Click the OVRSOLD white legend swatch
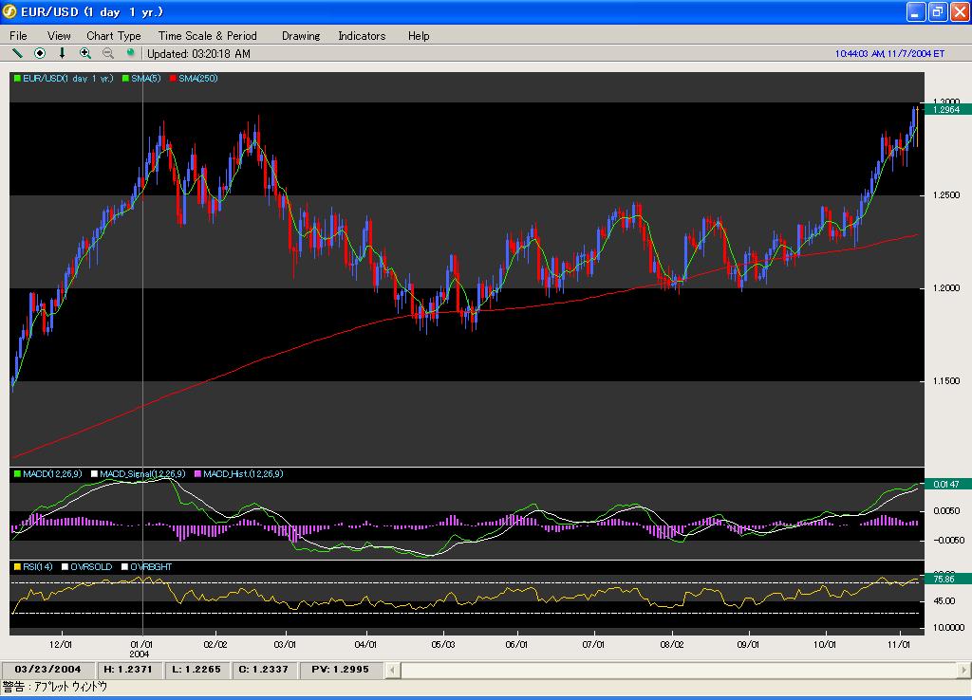This screenshot has width=972, height=700. [x=65, y=567]
